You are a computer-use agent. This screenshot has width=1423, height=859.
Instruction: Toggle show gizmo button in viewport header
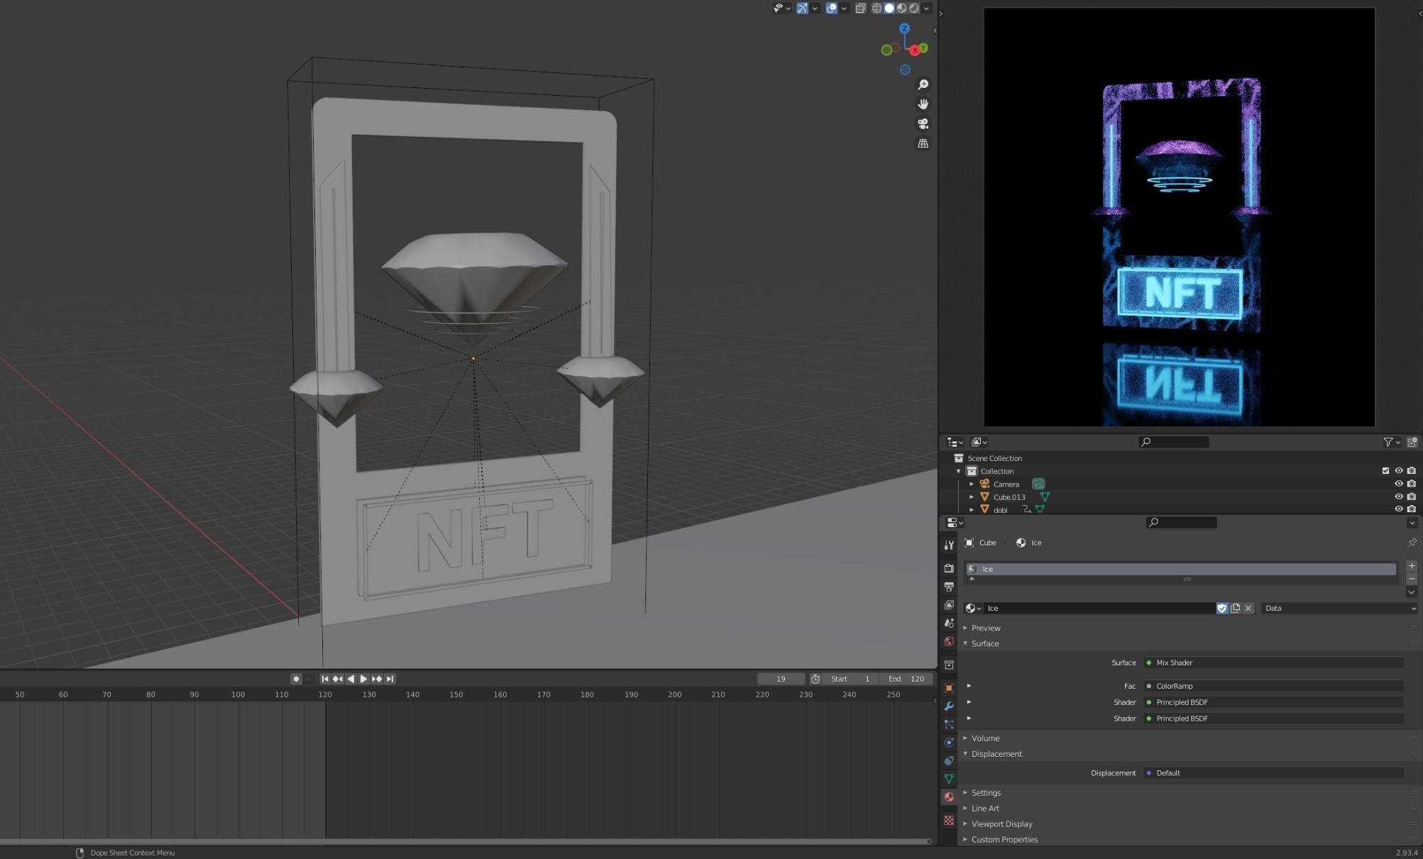[x=802, y=9]
